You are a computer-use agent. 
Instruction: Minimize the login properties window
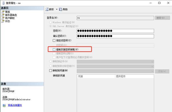point(151,3)
